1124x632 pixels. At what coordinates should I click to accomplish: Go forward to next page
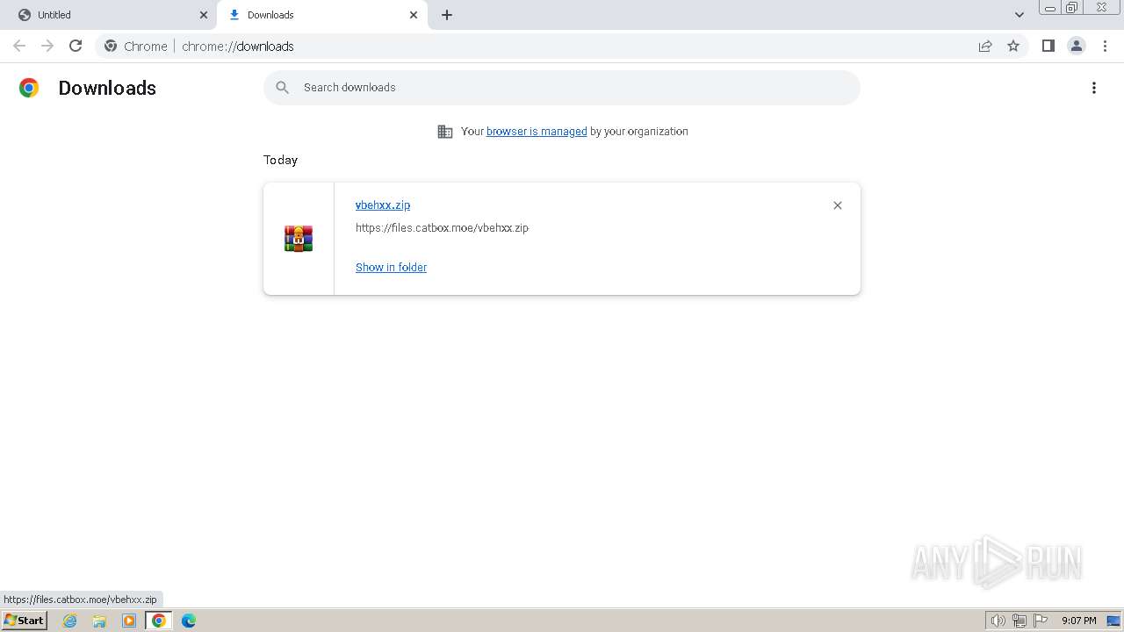[47, 46]
